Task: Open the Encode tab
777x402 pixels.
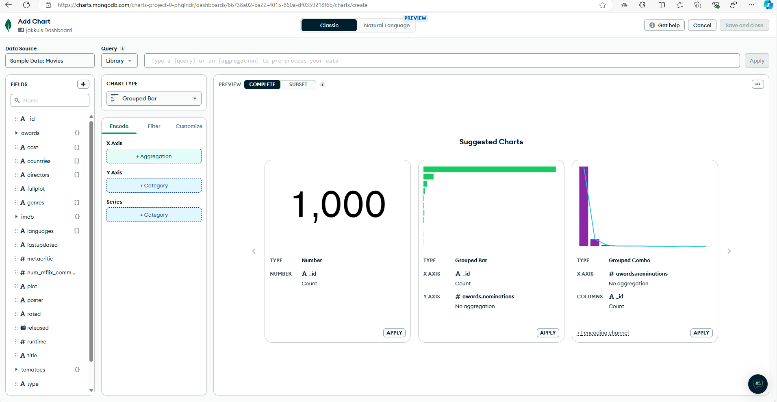Action: (x=119, y=126)
